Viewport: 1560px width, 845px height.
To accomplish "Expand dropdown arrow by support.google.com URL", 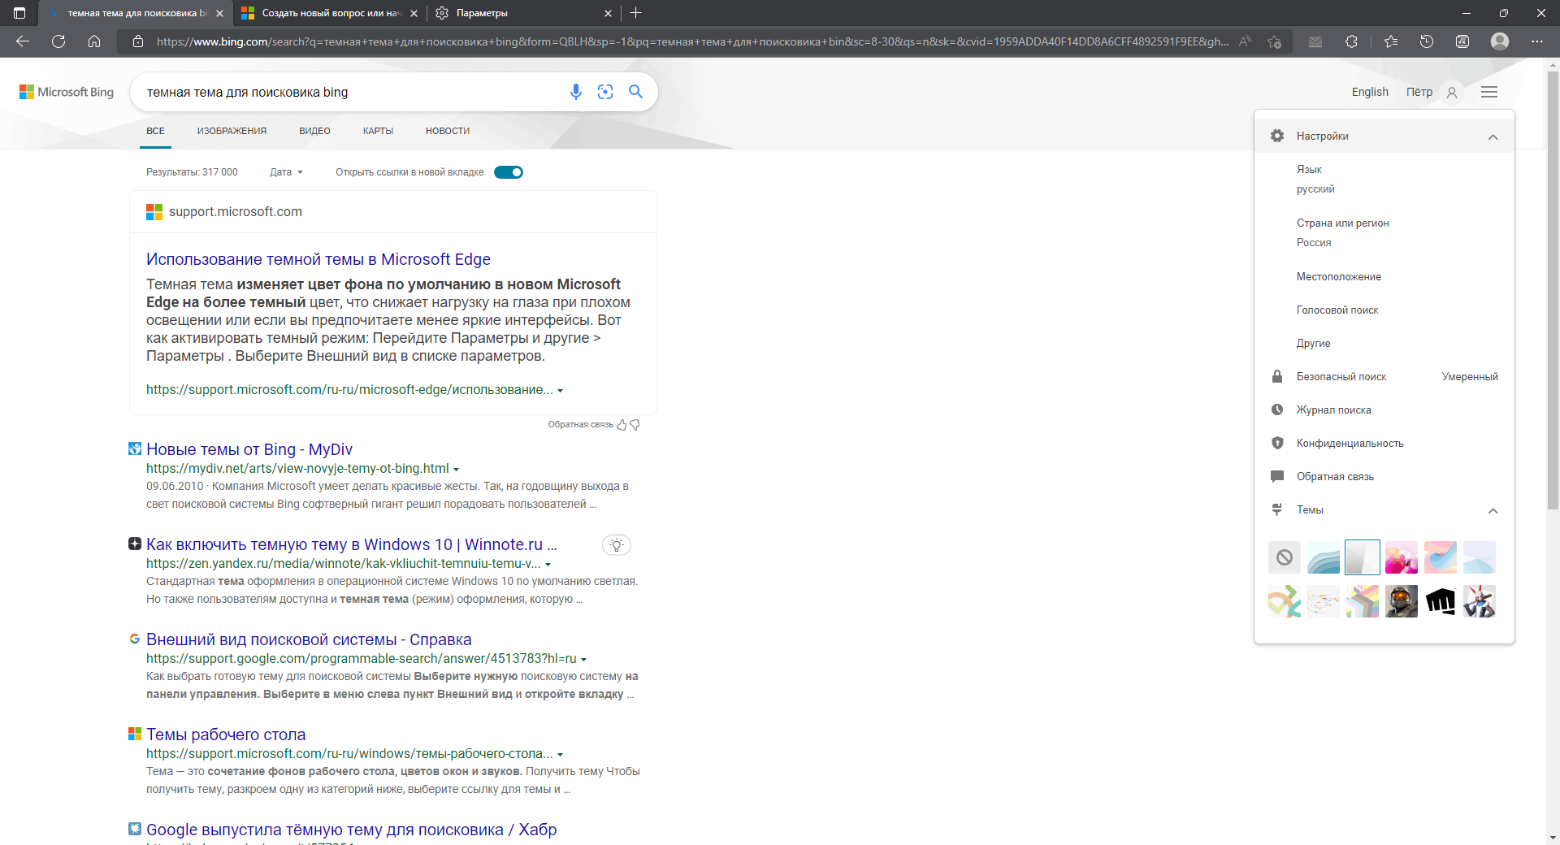I will (x=583, y=660).
